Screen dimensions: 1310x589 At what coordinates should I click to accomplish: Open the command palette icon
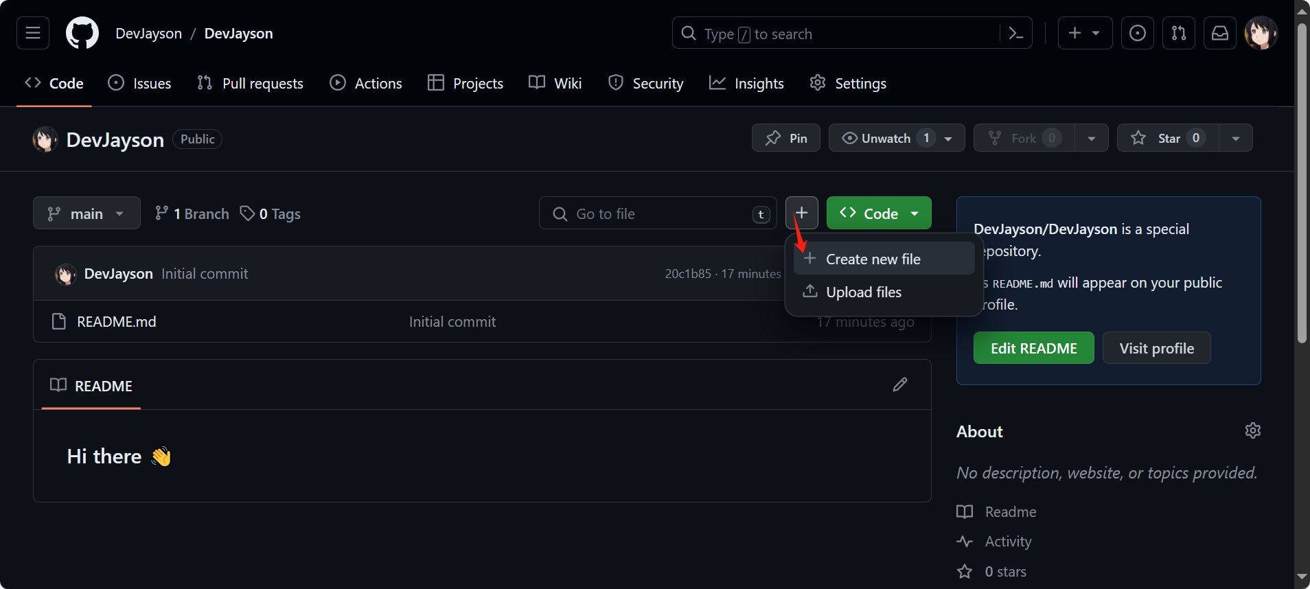pos(1016,33)
